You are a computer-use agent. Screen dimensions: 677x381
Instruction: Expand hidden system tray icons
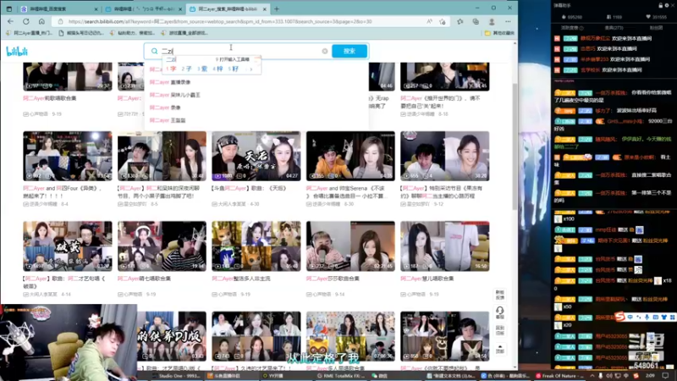[x=592, y=376]
